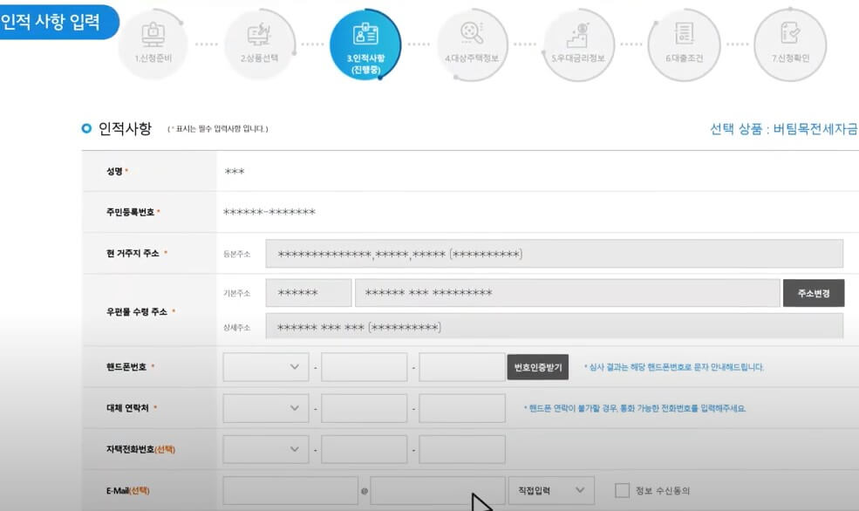This screenshot has width=859, height=511.
Task: Click the E-Mail domain input field
Action: pos(438,490)
